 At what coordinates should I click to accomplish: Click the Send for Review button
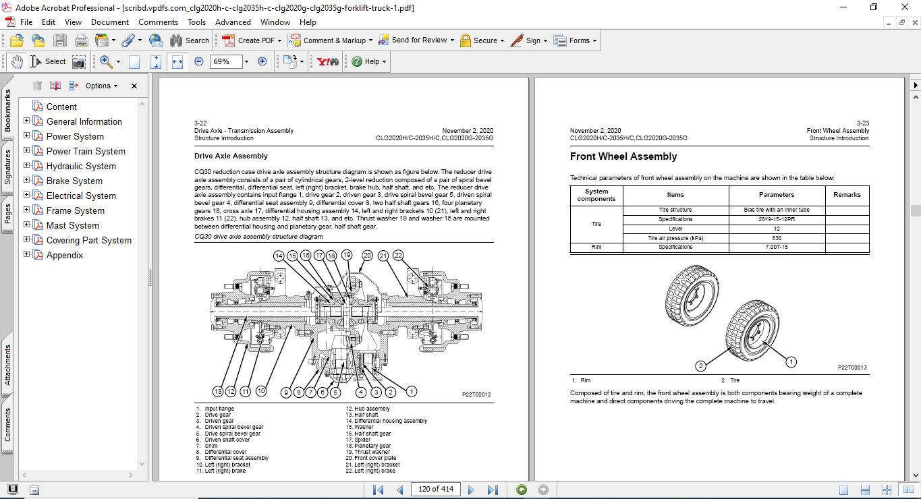(416, 40)
